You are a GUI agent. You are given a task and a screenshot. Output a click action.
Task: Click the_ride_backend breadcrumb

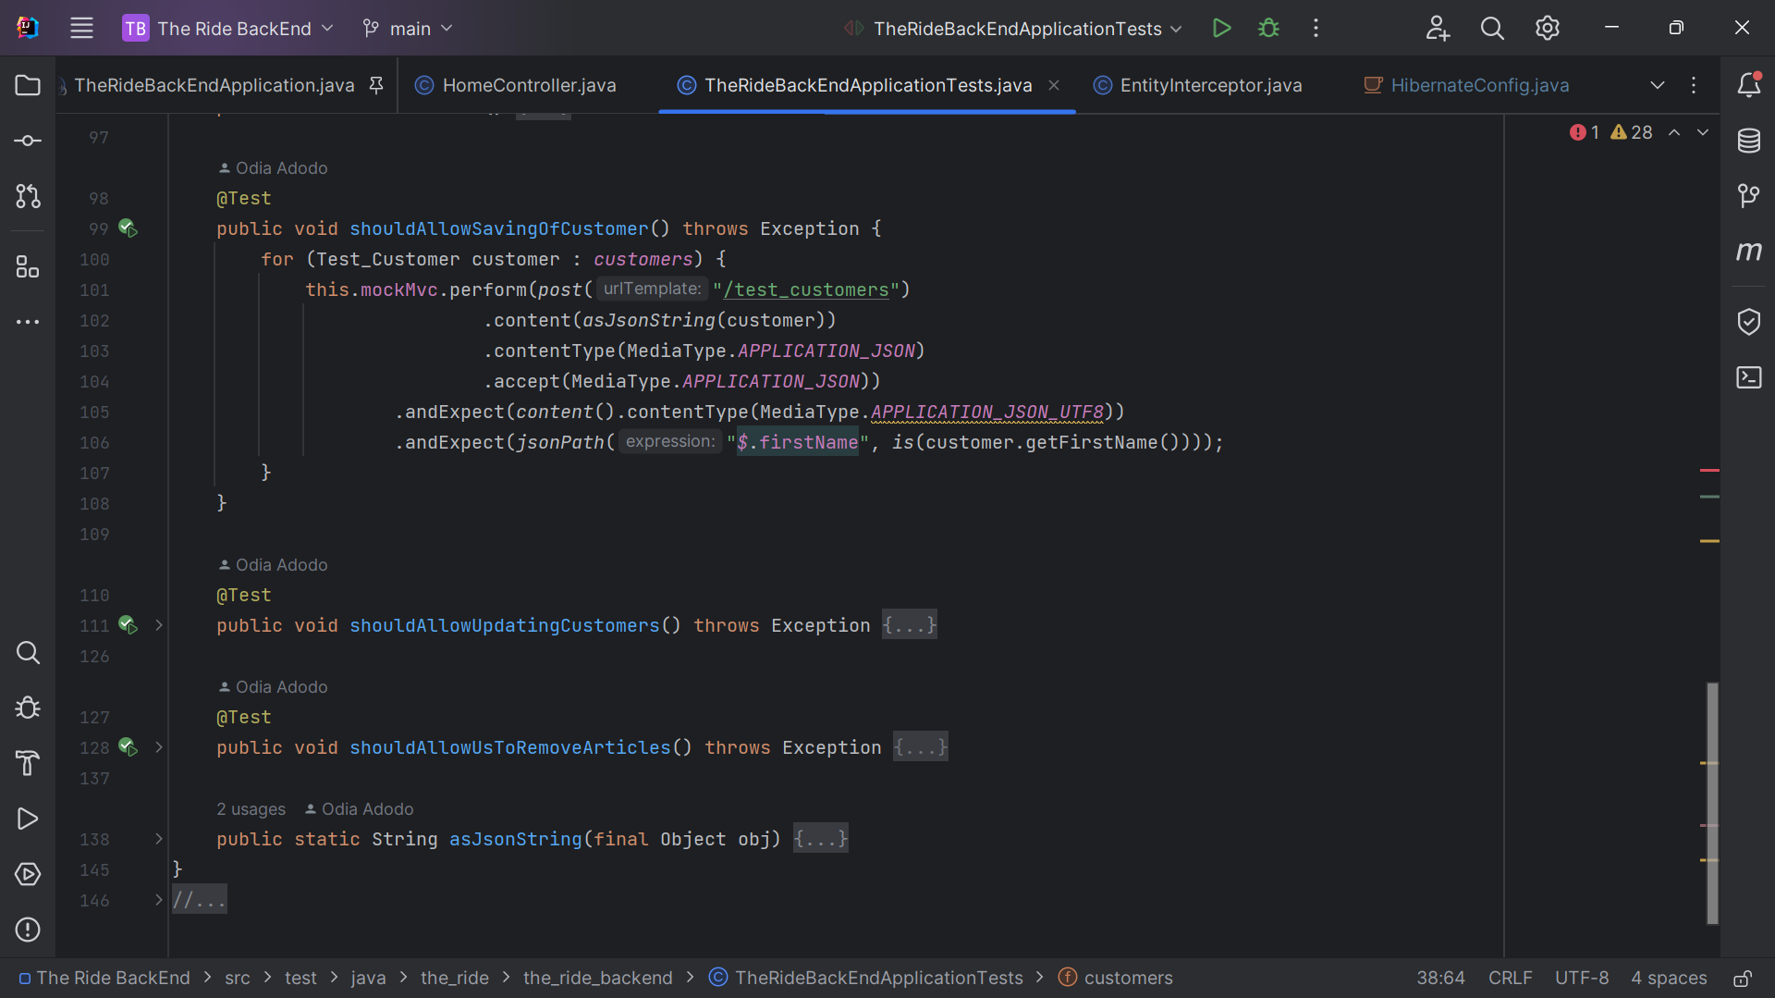(597, 978)
